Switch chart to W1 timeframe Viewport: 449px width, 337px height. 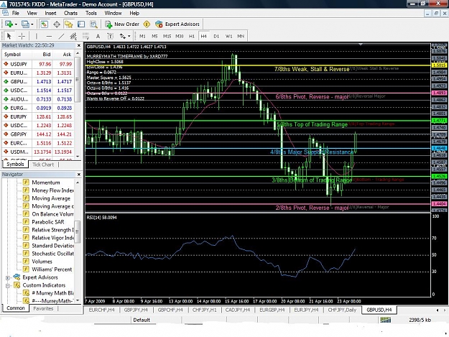pyautogui.click(x=228, y=36)
